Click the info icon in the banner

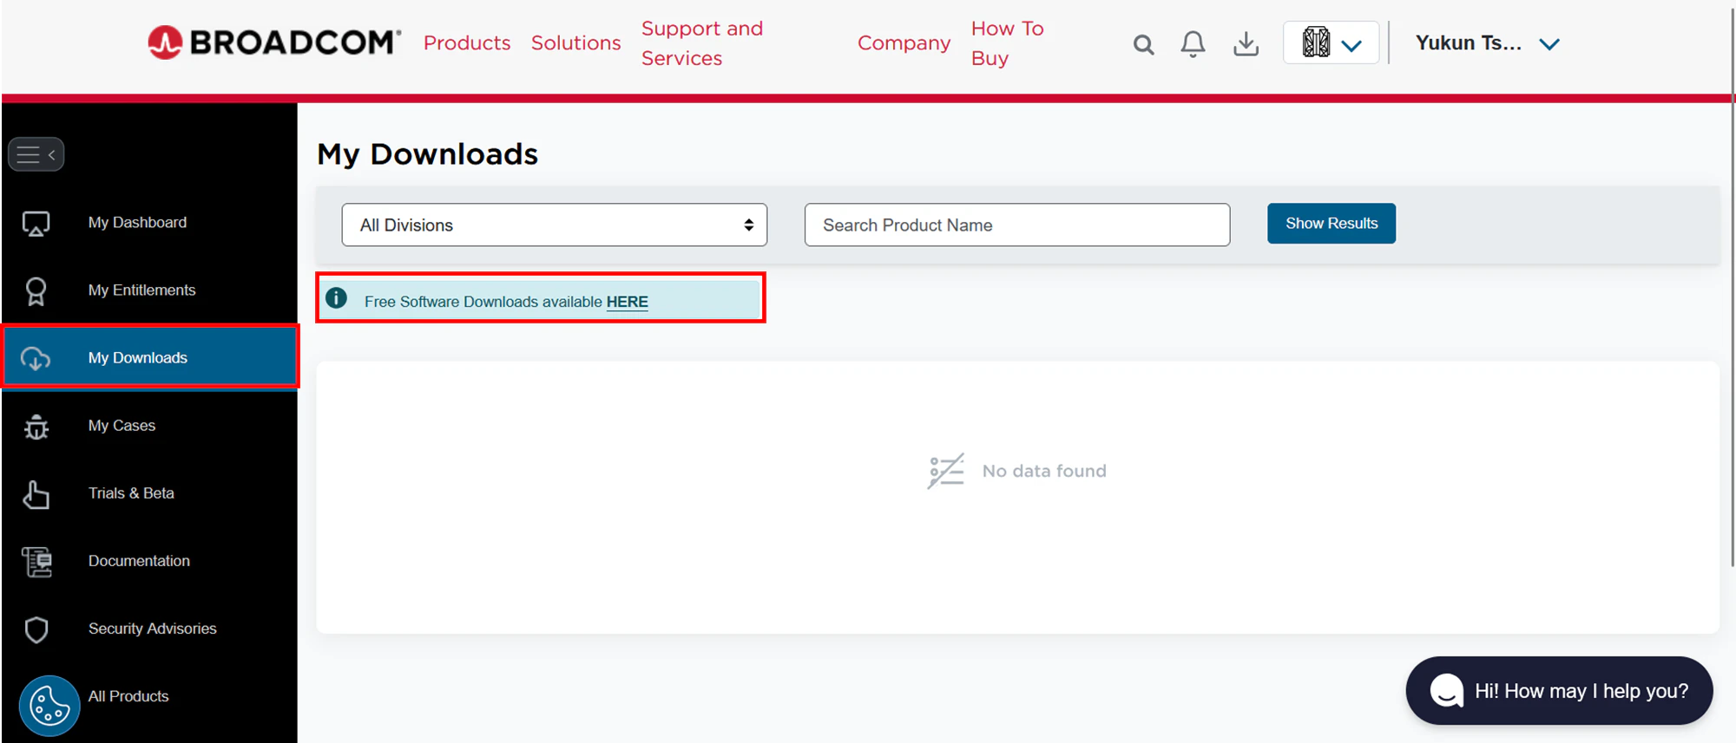coord(336,298)
